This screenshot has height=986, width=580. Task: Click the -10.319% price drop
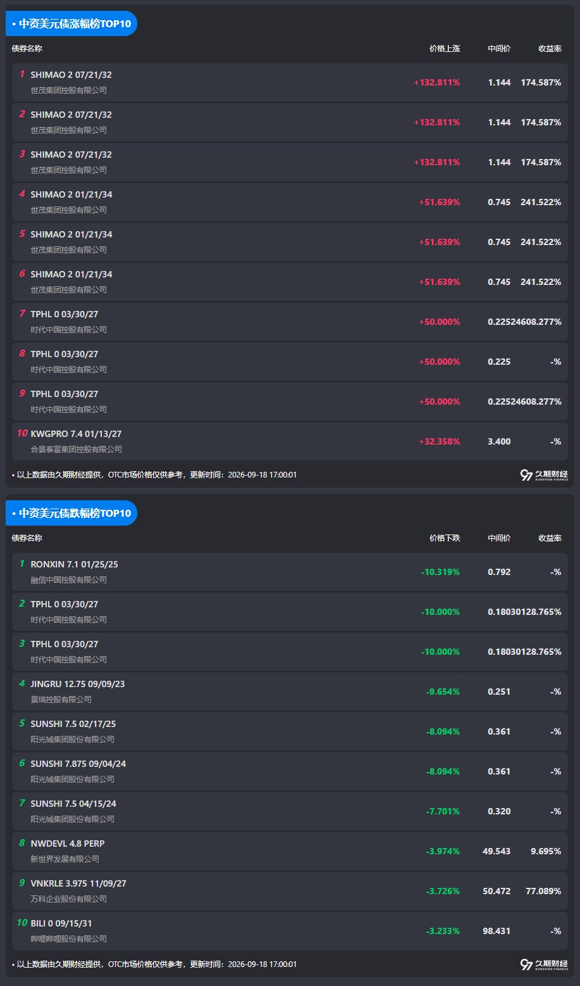(441, 572)
